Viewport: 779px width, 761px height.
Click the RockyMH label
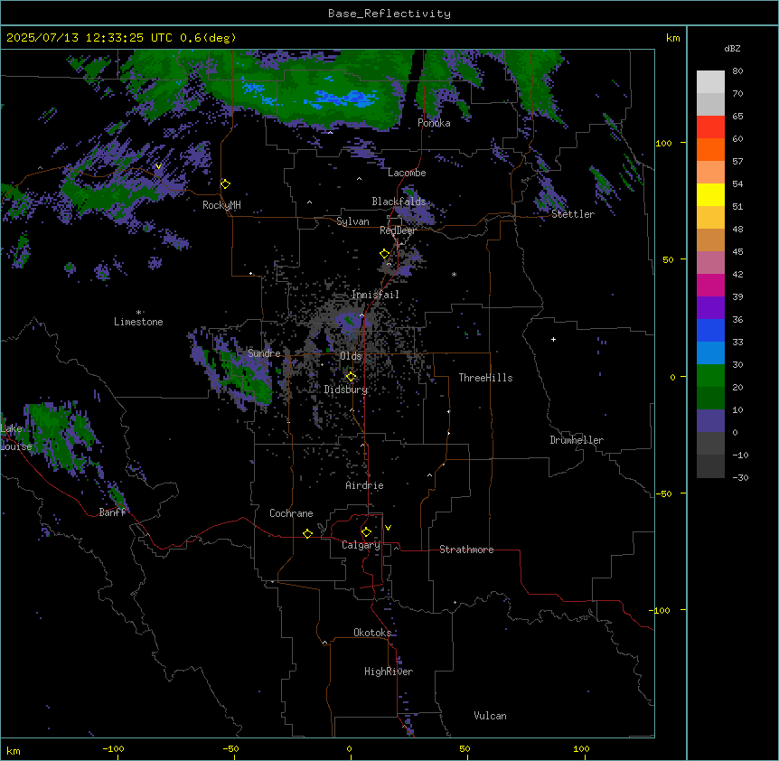point(221,205)
